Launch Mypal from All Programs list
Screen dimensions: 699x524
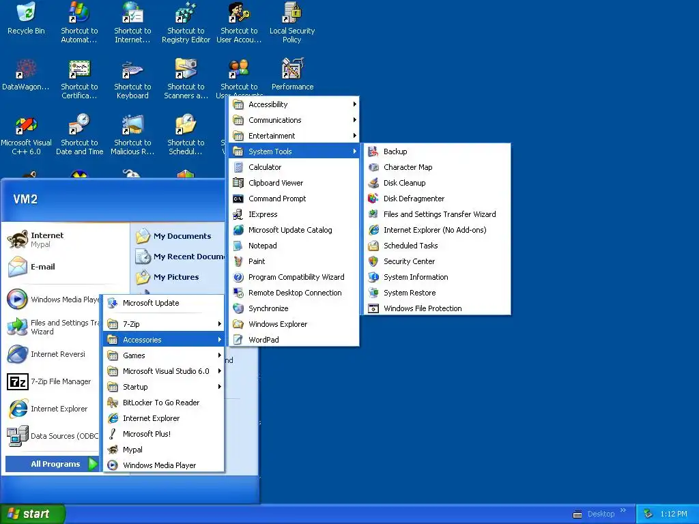click(x=164, y=450)
